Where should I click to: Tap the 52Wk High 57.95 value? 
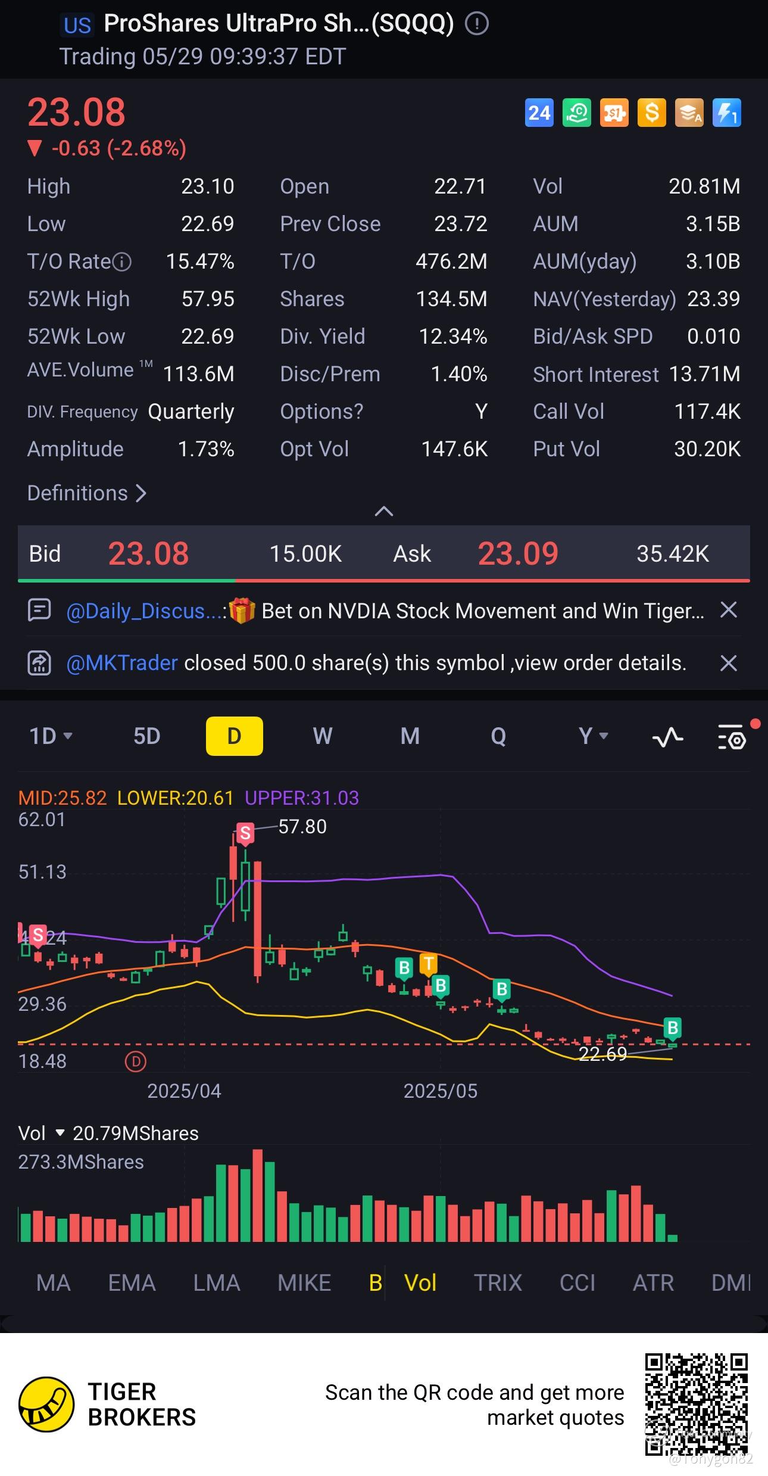(208, 299)
